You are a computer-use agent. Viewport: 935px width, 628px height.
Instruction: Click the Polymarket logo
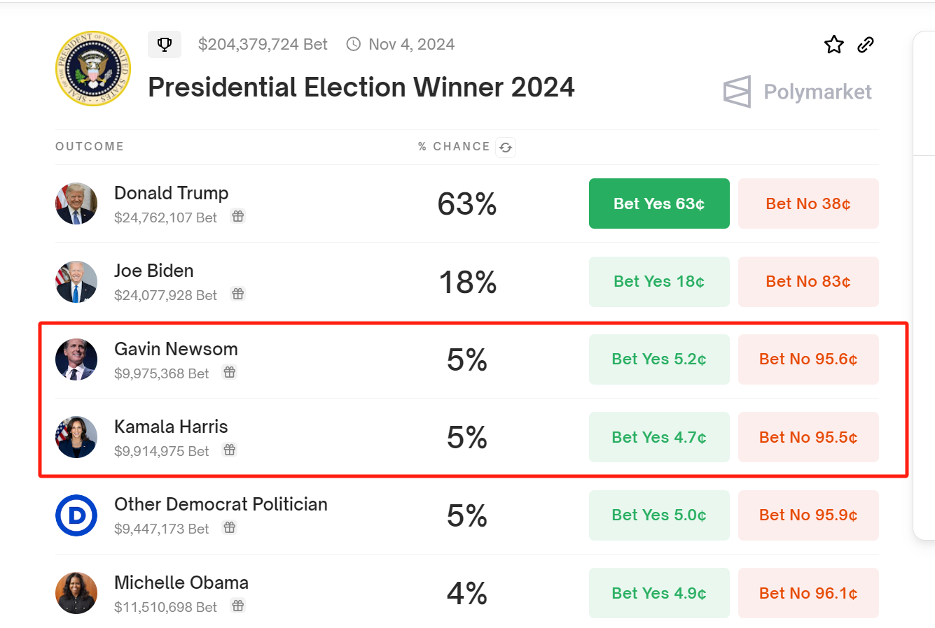(x=798, y=92)
